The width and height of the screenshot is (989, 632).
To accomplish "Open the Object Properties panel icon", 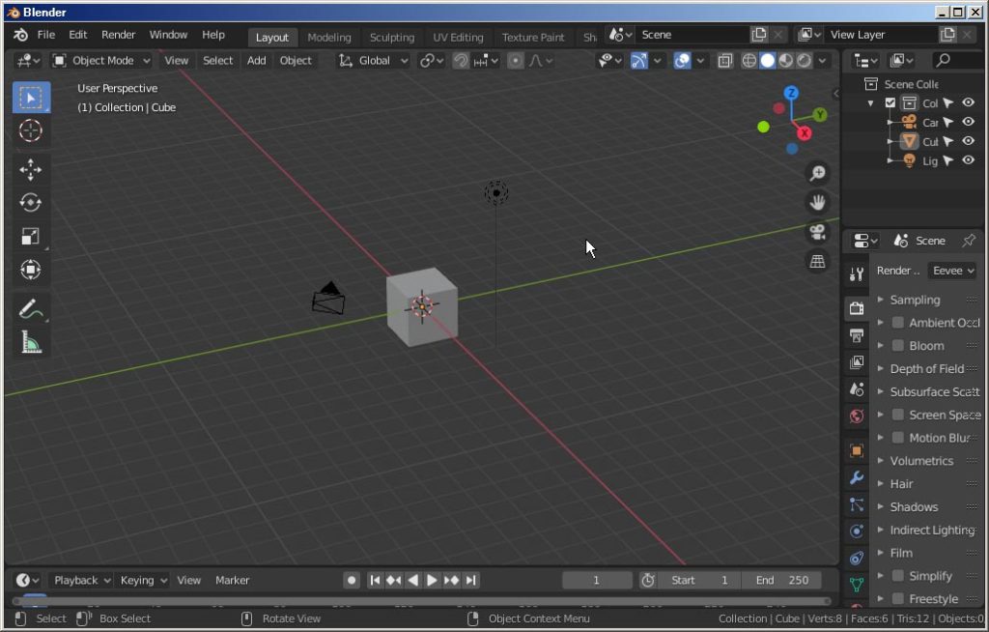I will click(x=856, y=450).
